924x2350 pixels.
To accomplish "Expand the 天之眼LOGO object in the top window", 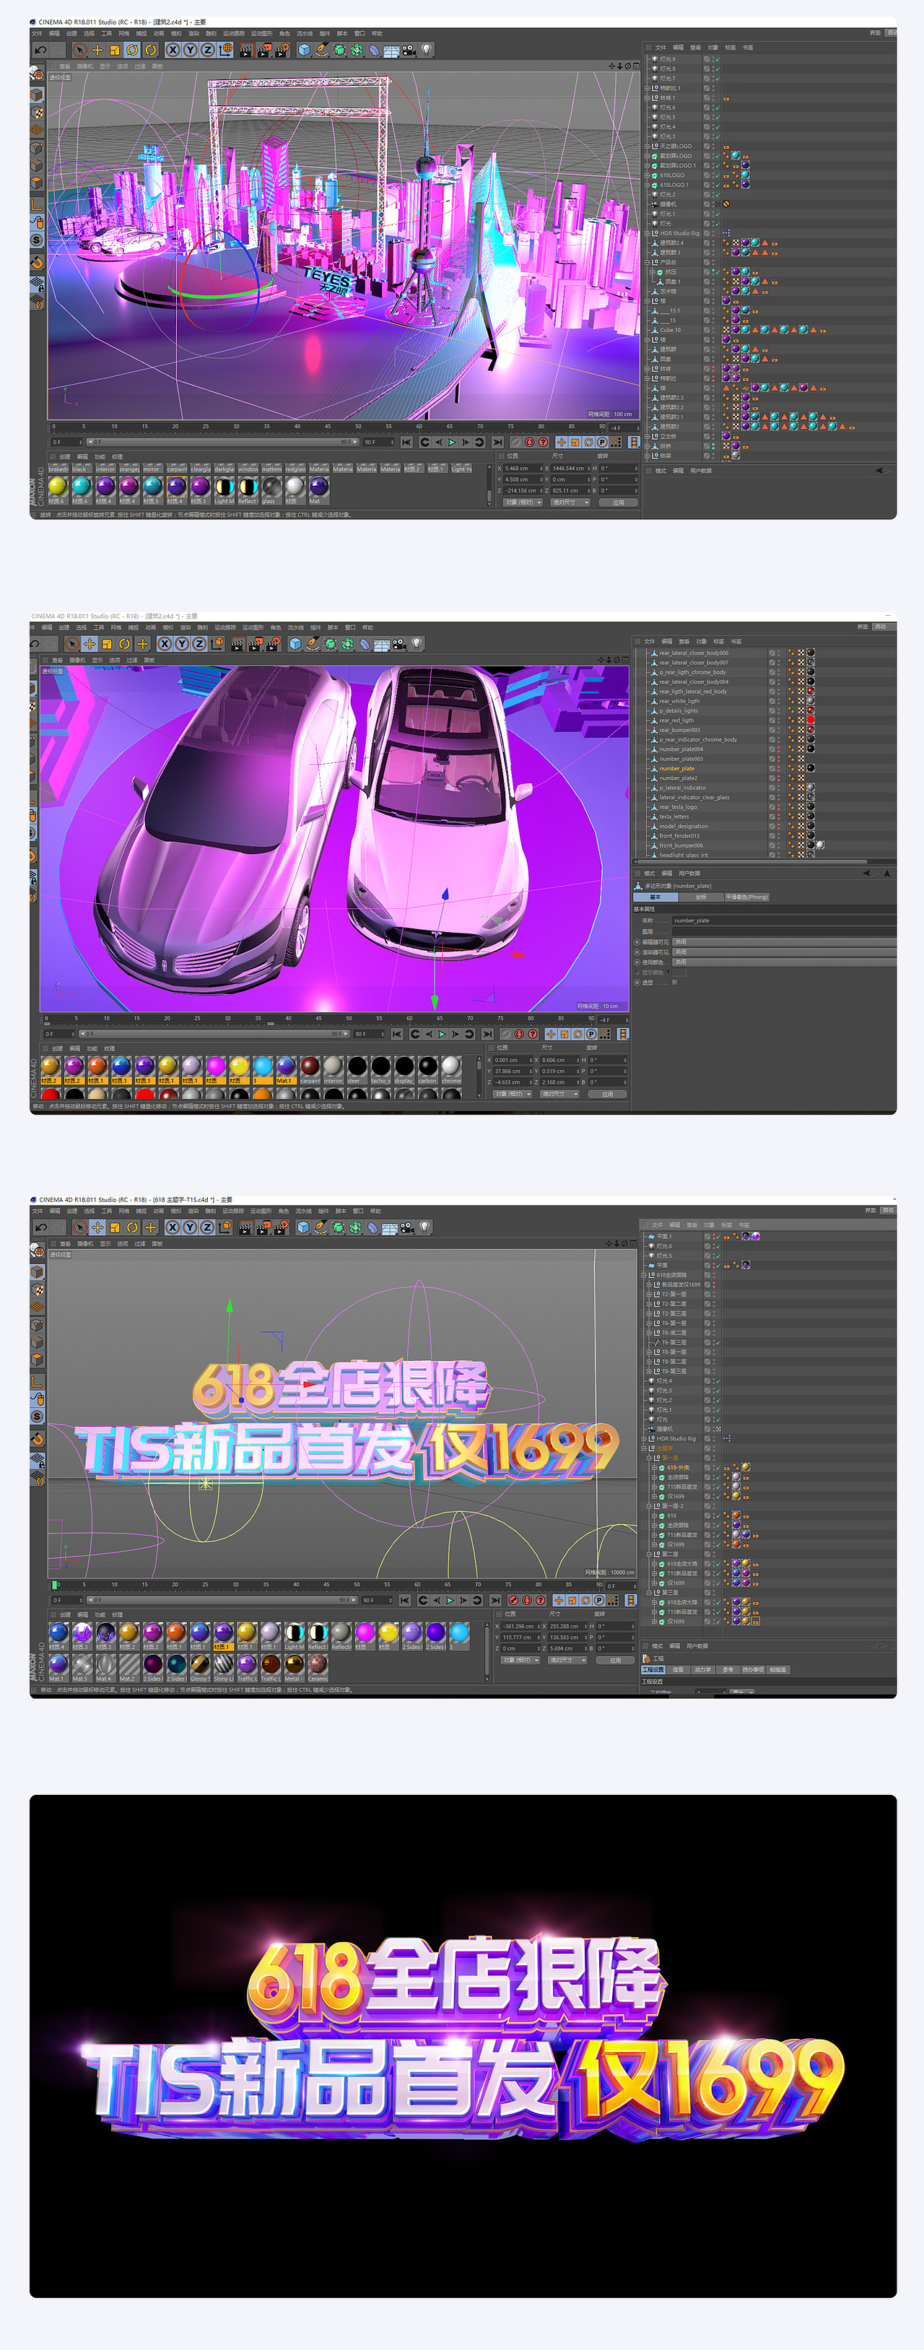I will pos(648,146).
